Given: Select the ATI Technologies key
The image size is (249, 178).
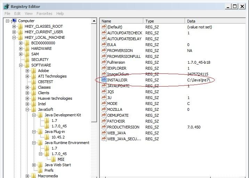Looking at the screenshot, I should [x=52, y=76].
